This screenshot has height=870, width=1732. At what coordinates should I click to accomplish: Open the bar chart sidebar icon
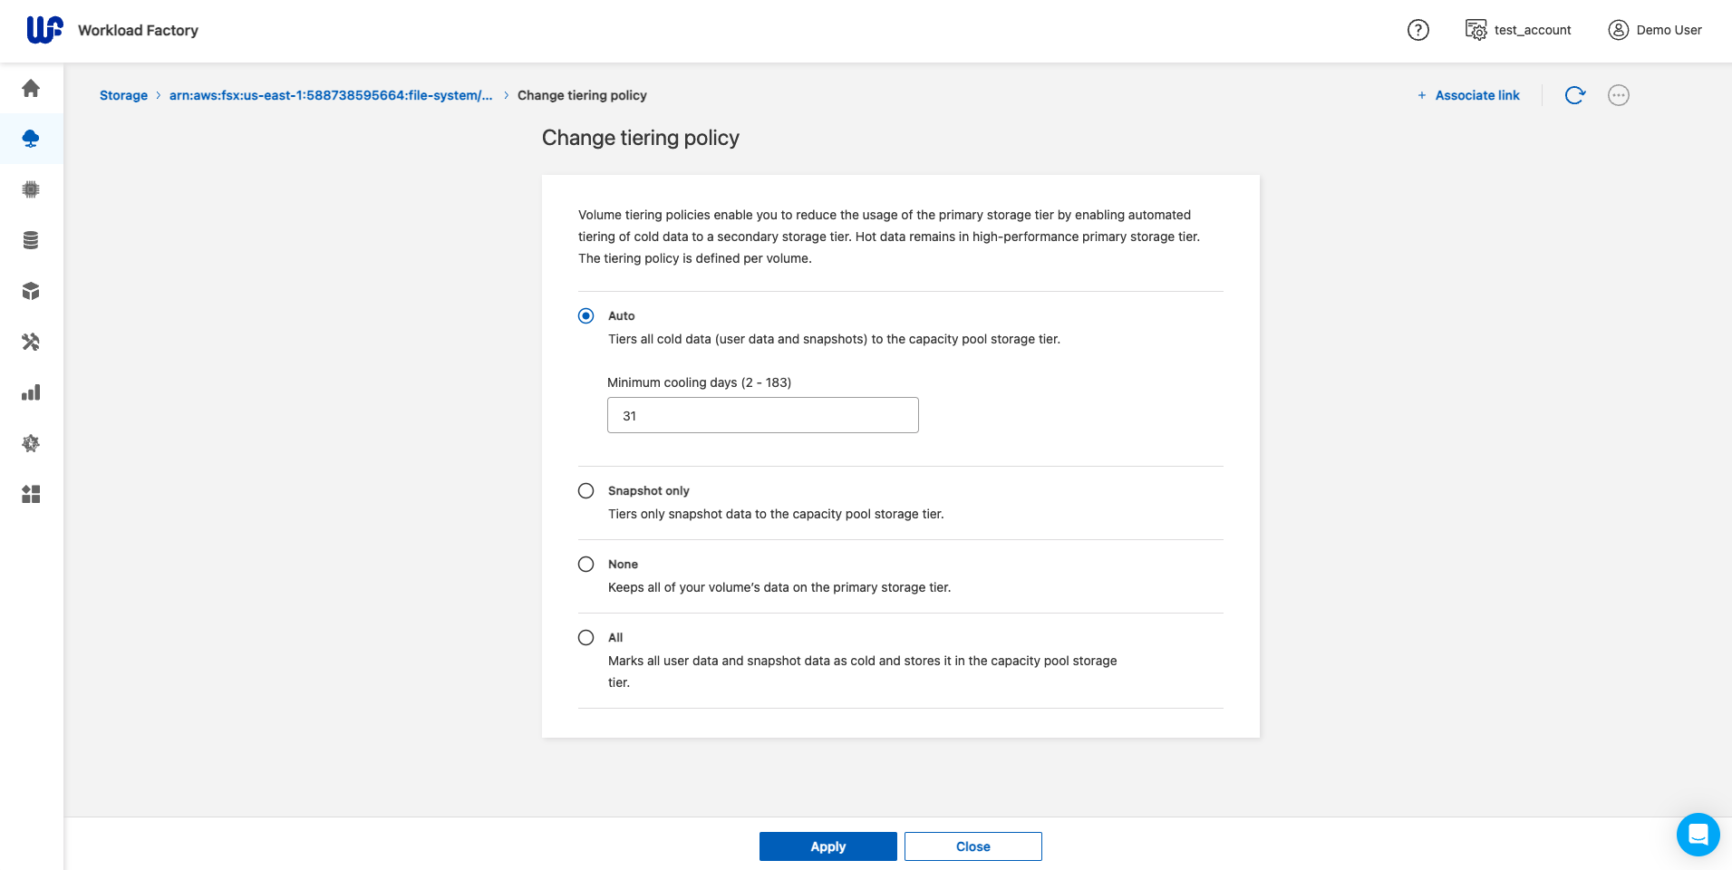(31, 392)
